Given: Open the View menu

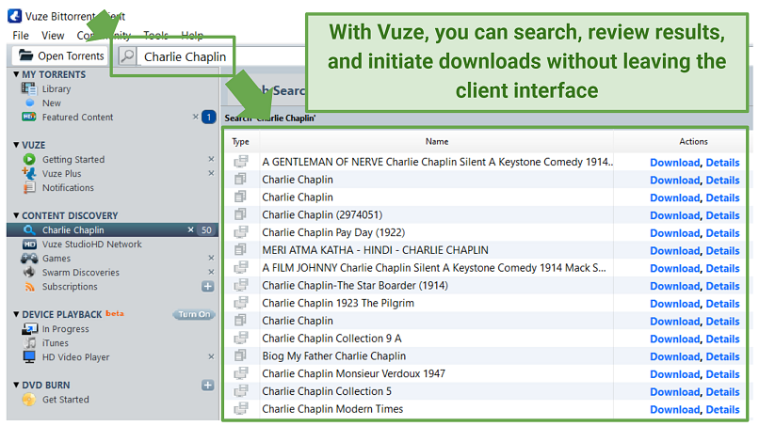Looking at the screenshot, I should 53,36.
